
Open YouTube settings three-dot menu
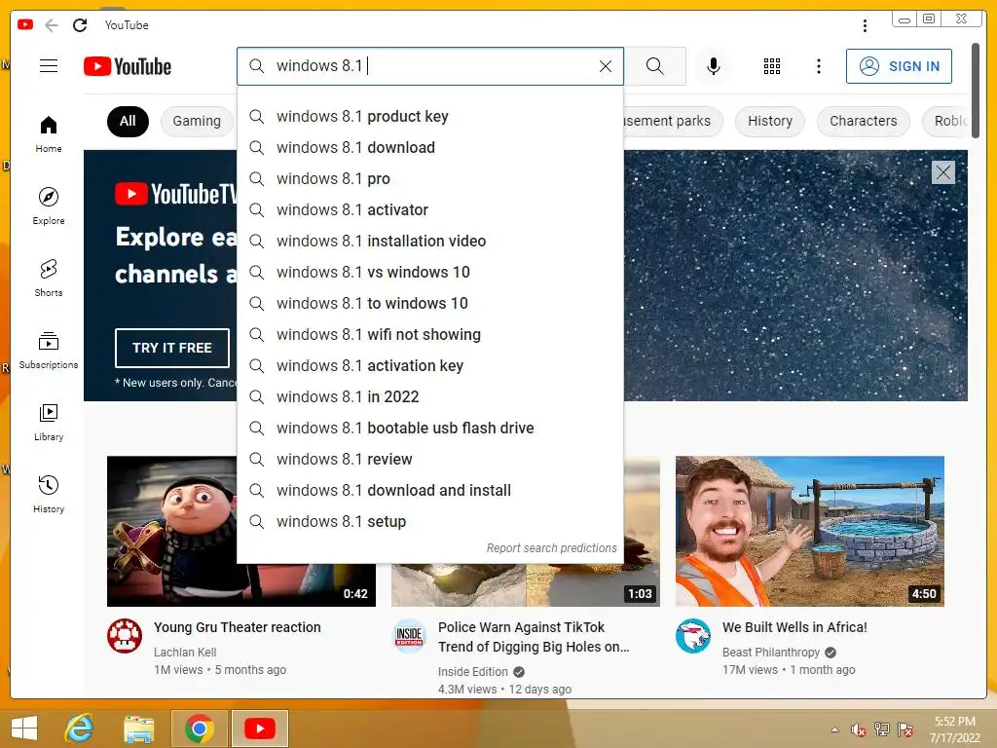click(819, 66)
